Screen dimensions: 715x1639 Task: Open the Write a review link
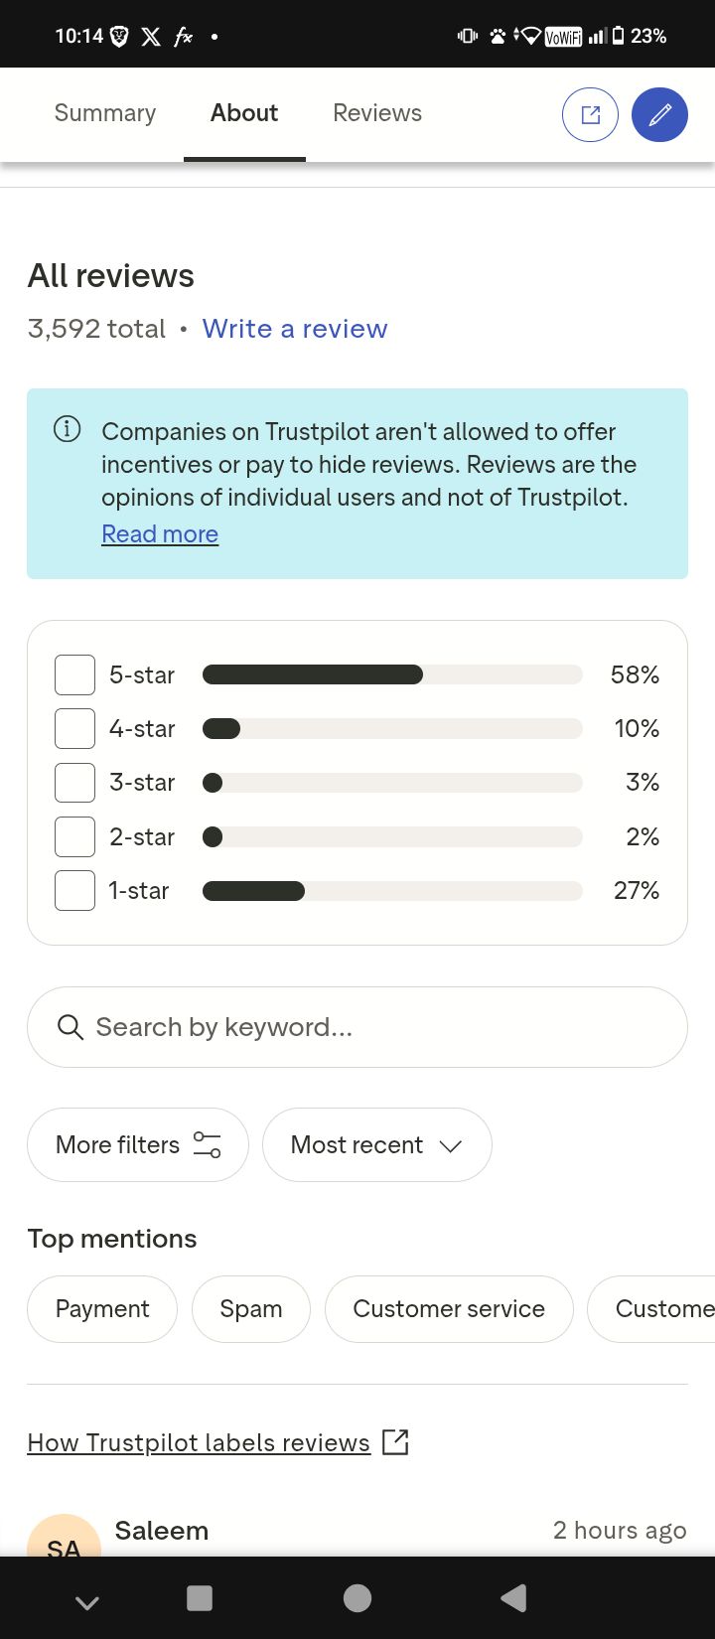coord(295,329)
